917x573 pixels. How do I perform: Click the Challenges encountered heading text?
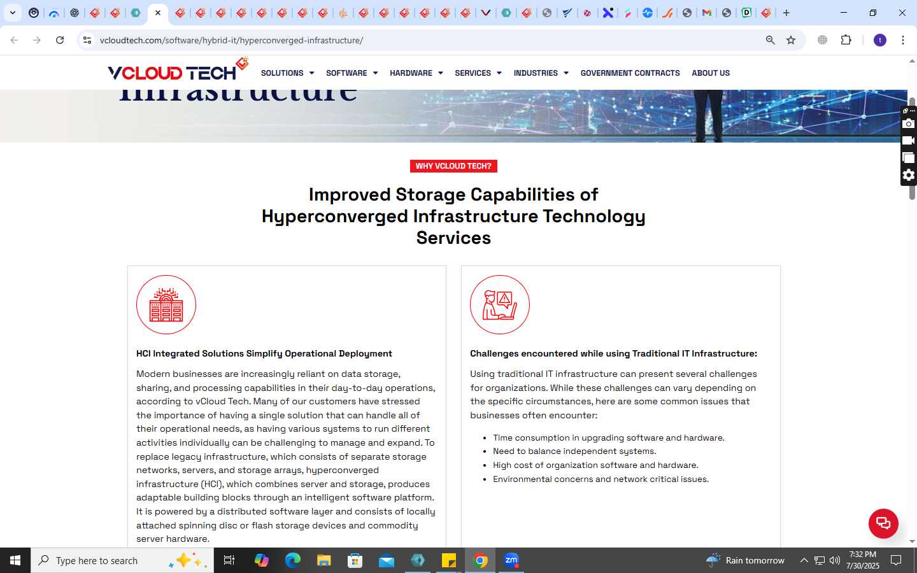click(x=614, y=353)
